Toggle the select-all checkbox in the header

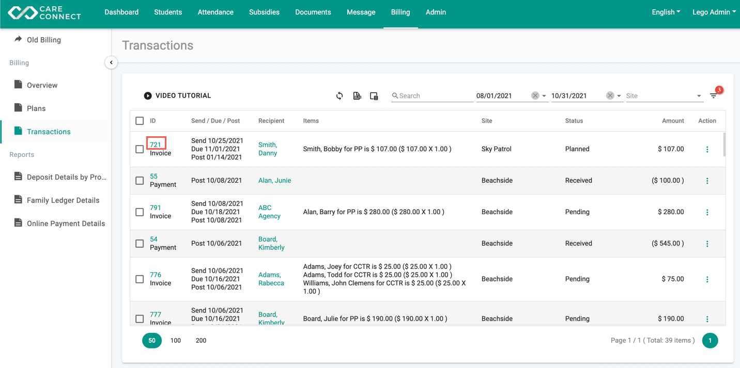pos(140,121)
